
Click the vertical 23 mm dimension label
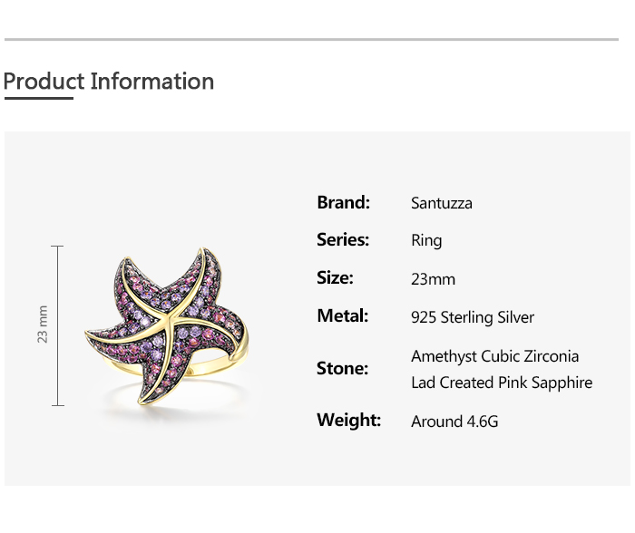[x=43, y=325]
